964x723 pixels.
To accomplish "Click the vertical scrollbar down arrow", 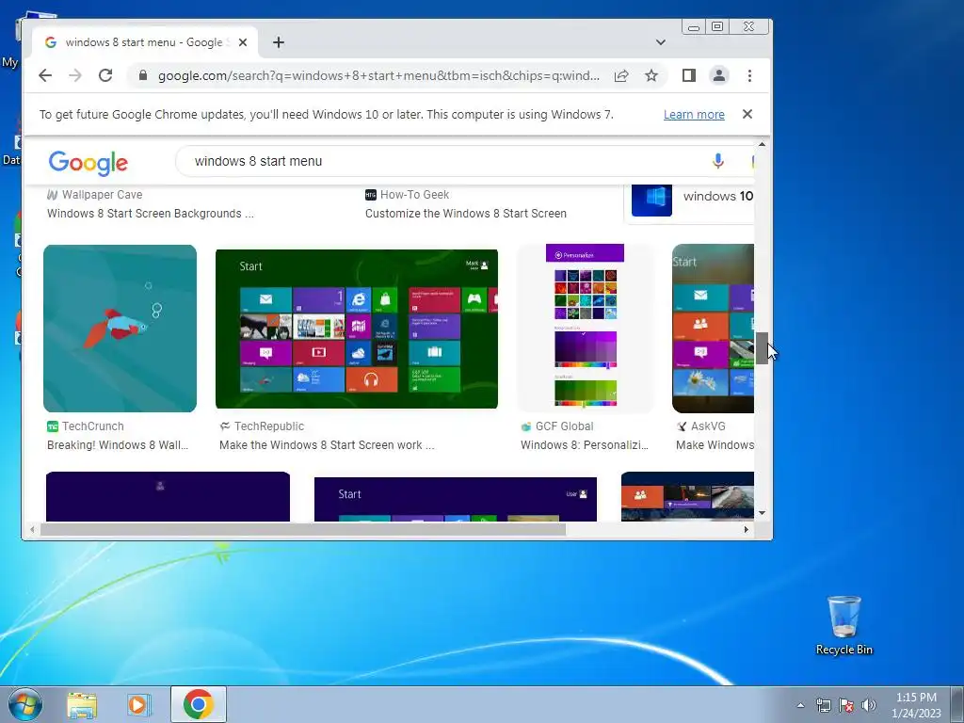I will click(762, 513).
